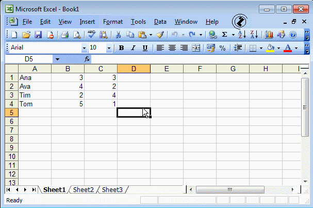The height and width of the screenshot is (208, 313).
Task: Apply the yellow Fill Color
Action: point(270,48)
